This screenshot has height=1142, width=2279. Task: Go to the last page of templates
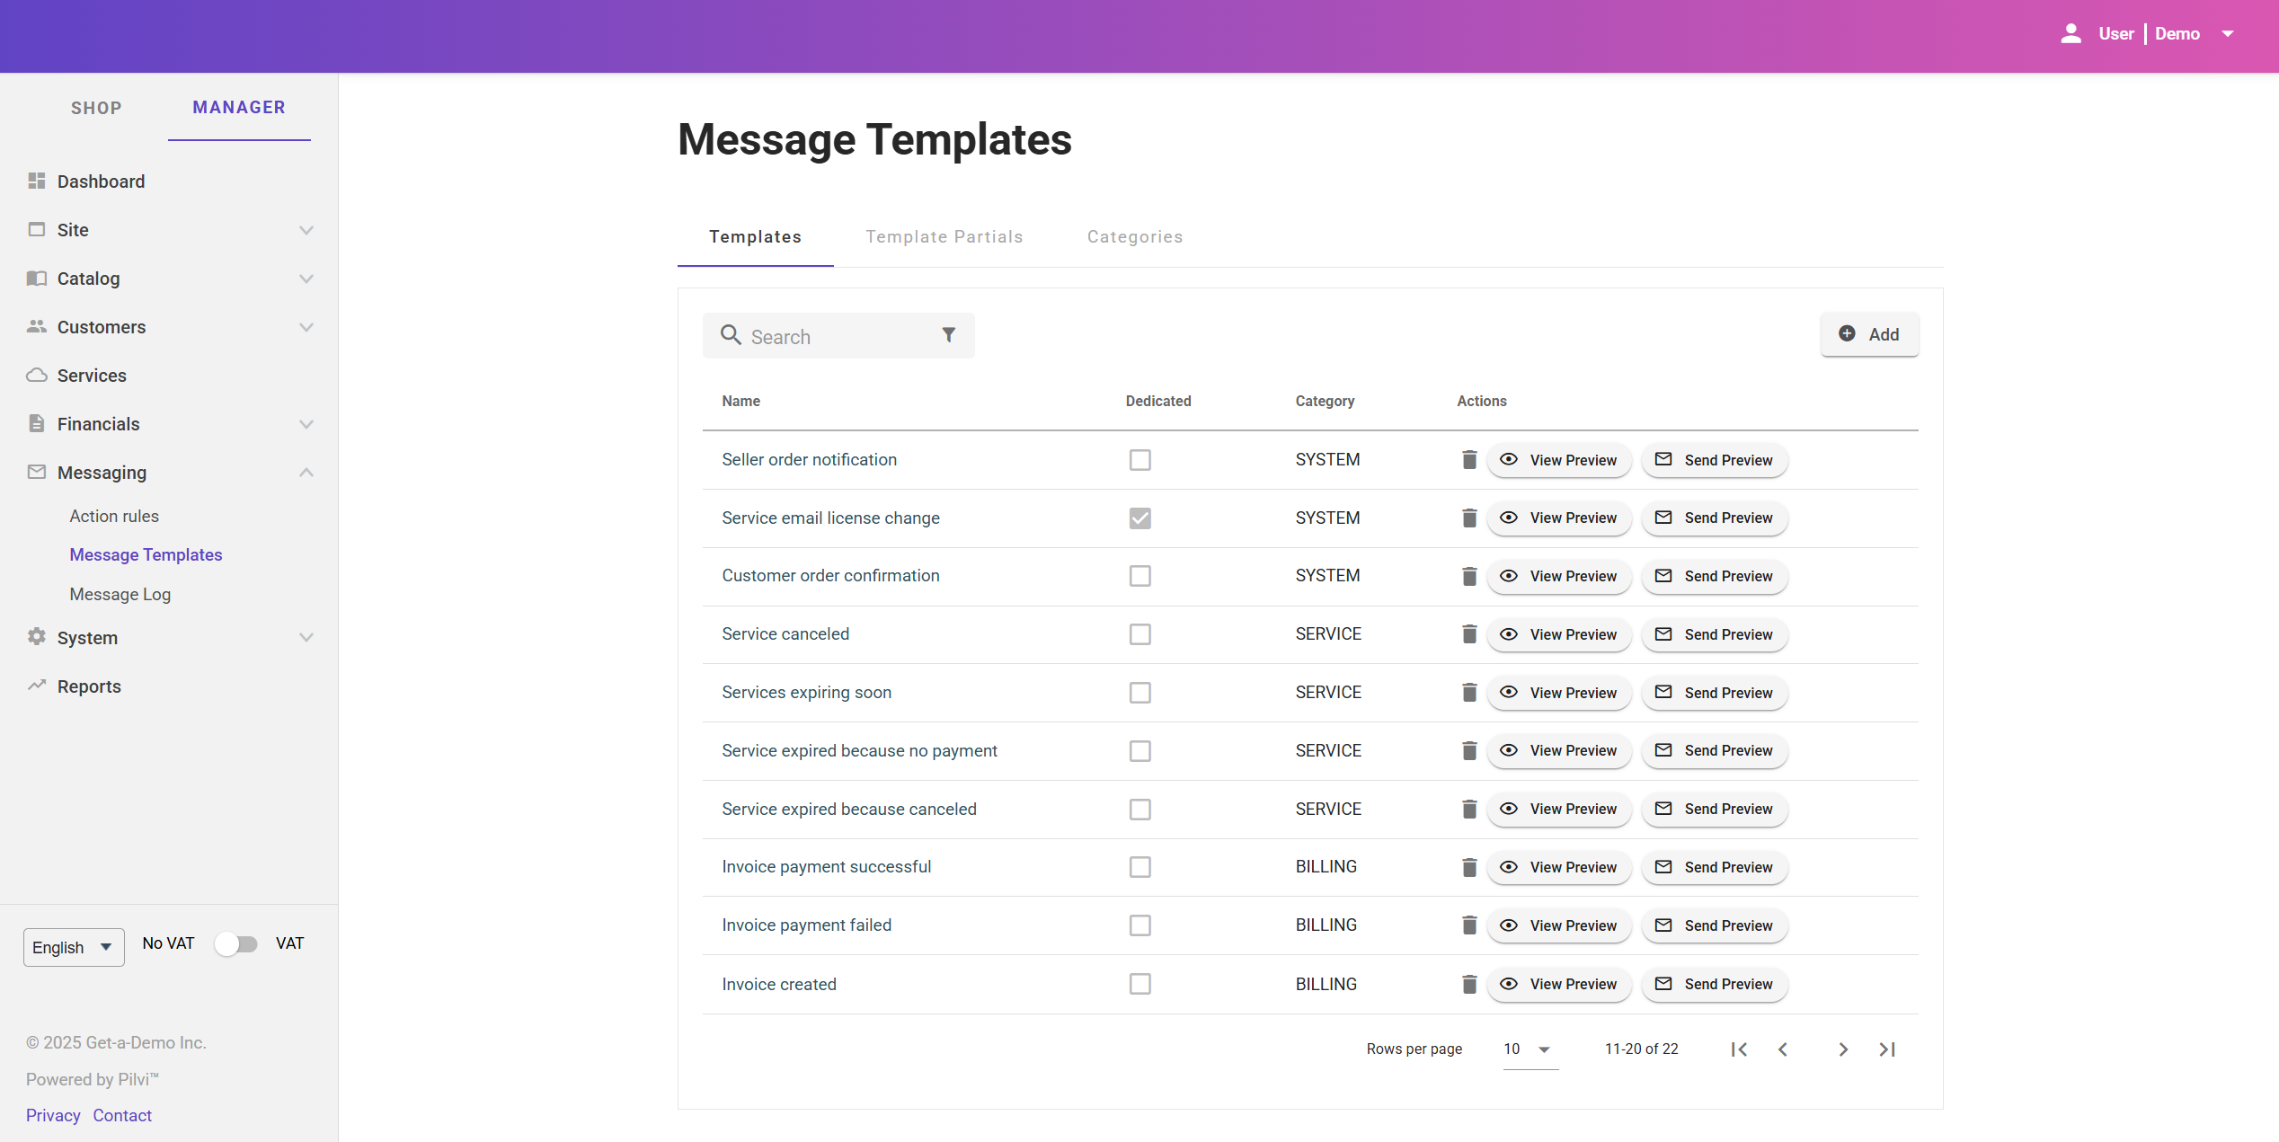click(1887, 1049)
